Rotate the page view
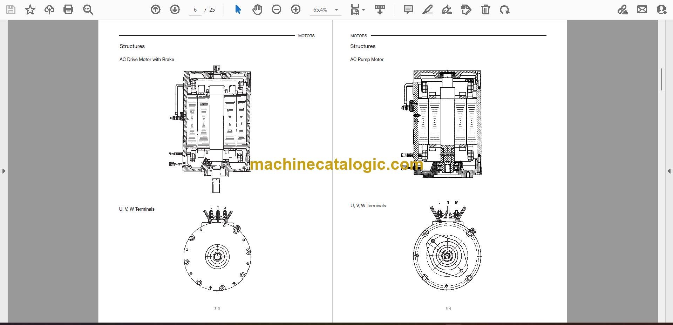The width and height of the screenshot is (673, 325). click(x=505, y=9)
